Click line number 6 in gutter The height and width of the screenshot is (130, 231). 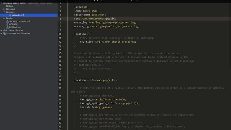[x=60, y=18]
